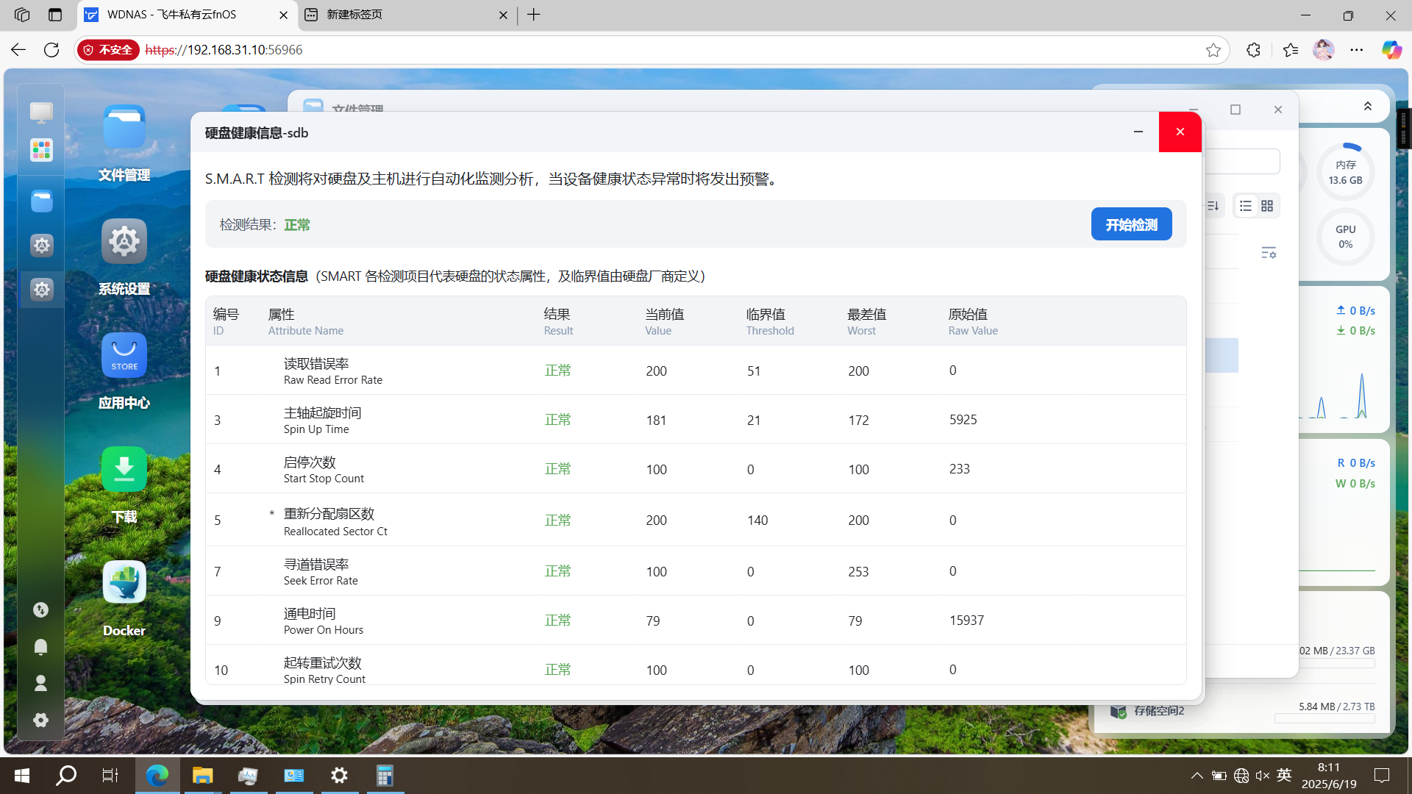The image size is (1412, 794).
Task: Open the favorites list icon
Action: 1290,50
